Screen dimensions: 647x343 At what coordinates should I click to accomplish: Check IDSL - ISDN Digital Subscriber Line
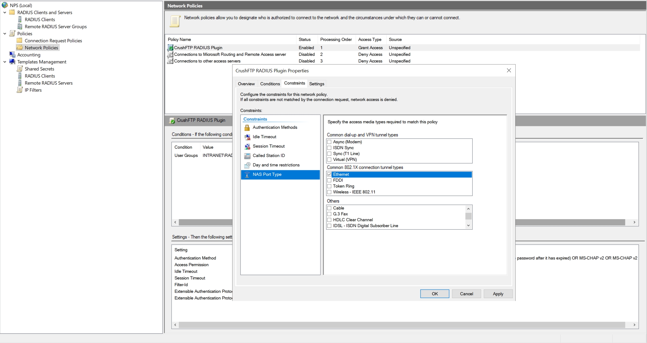click(x=329, y=226)
